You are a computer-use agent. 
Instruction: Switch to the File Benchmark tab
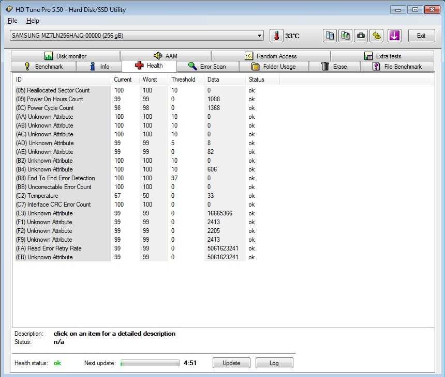tap(397, 67)
